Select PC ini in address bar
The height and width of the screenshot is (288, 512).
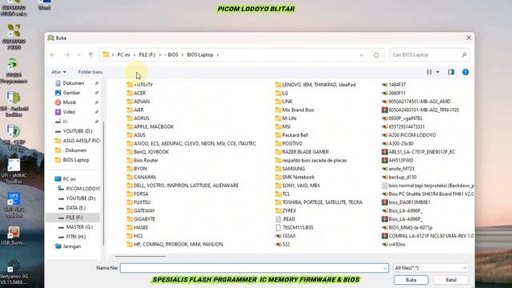click(124, 55)
